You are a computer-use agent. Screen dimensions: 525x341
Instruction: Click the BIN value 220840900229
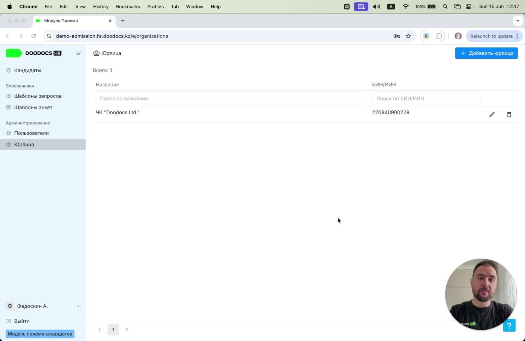[391, 112]
